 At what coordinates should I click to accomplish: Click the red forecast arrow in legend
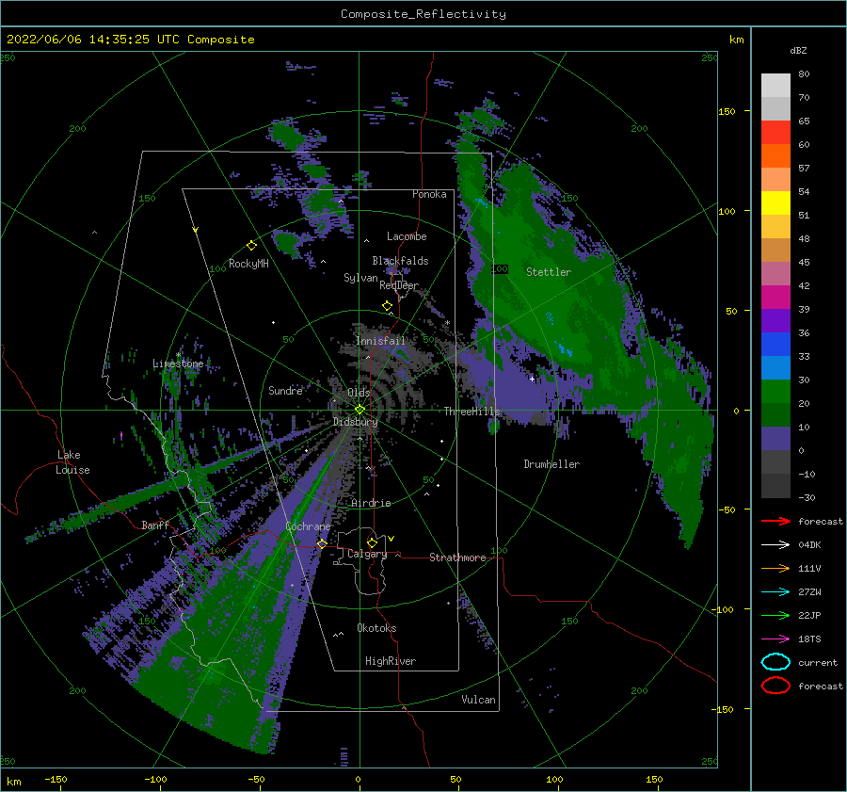775,521
